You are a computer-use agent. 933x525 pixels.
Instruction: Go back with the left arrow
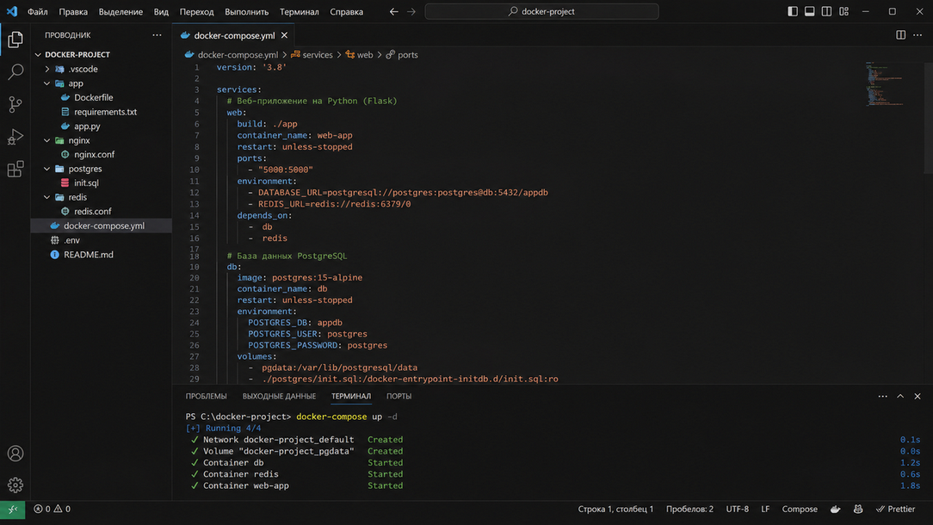pyautogui.click(x=394, y=11)
